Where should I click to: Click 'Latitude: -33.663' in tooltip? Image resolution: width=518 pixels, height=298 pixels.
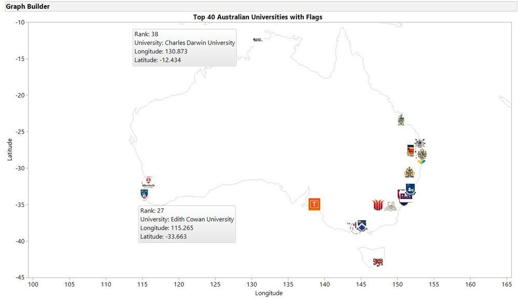pos(163,237)
